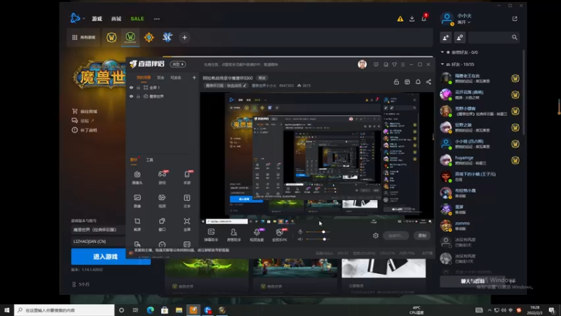Switch to the 游戏 tab in Battle.net
The height and width of the screenshot is (316, 561).
click(97, 19)
